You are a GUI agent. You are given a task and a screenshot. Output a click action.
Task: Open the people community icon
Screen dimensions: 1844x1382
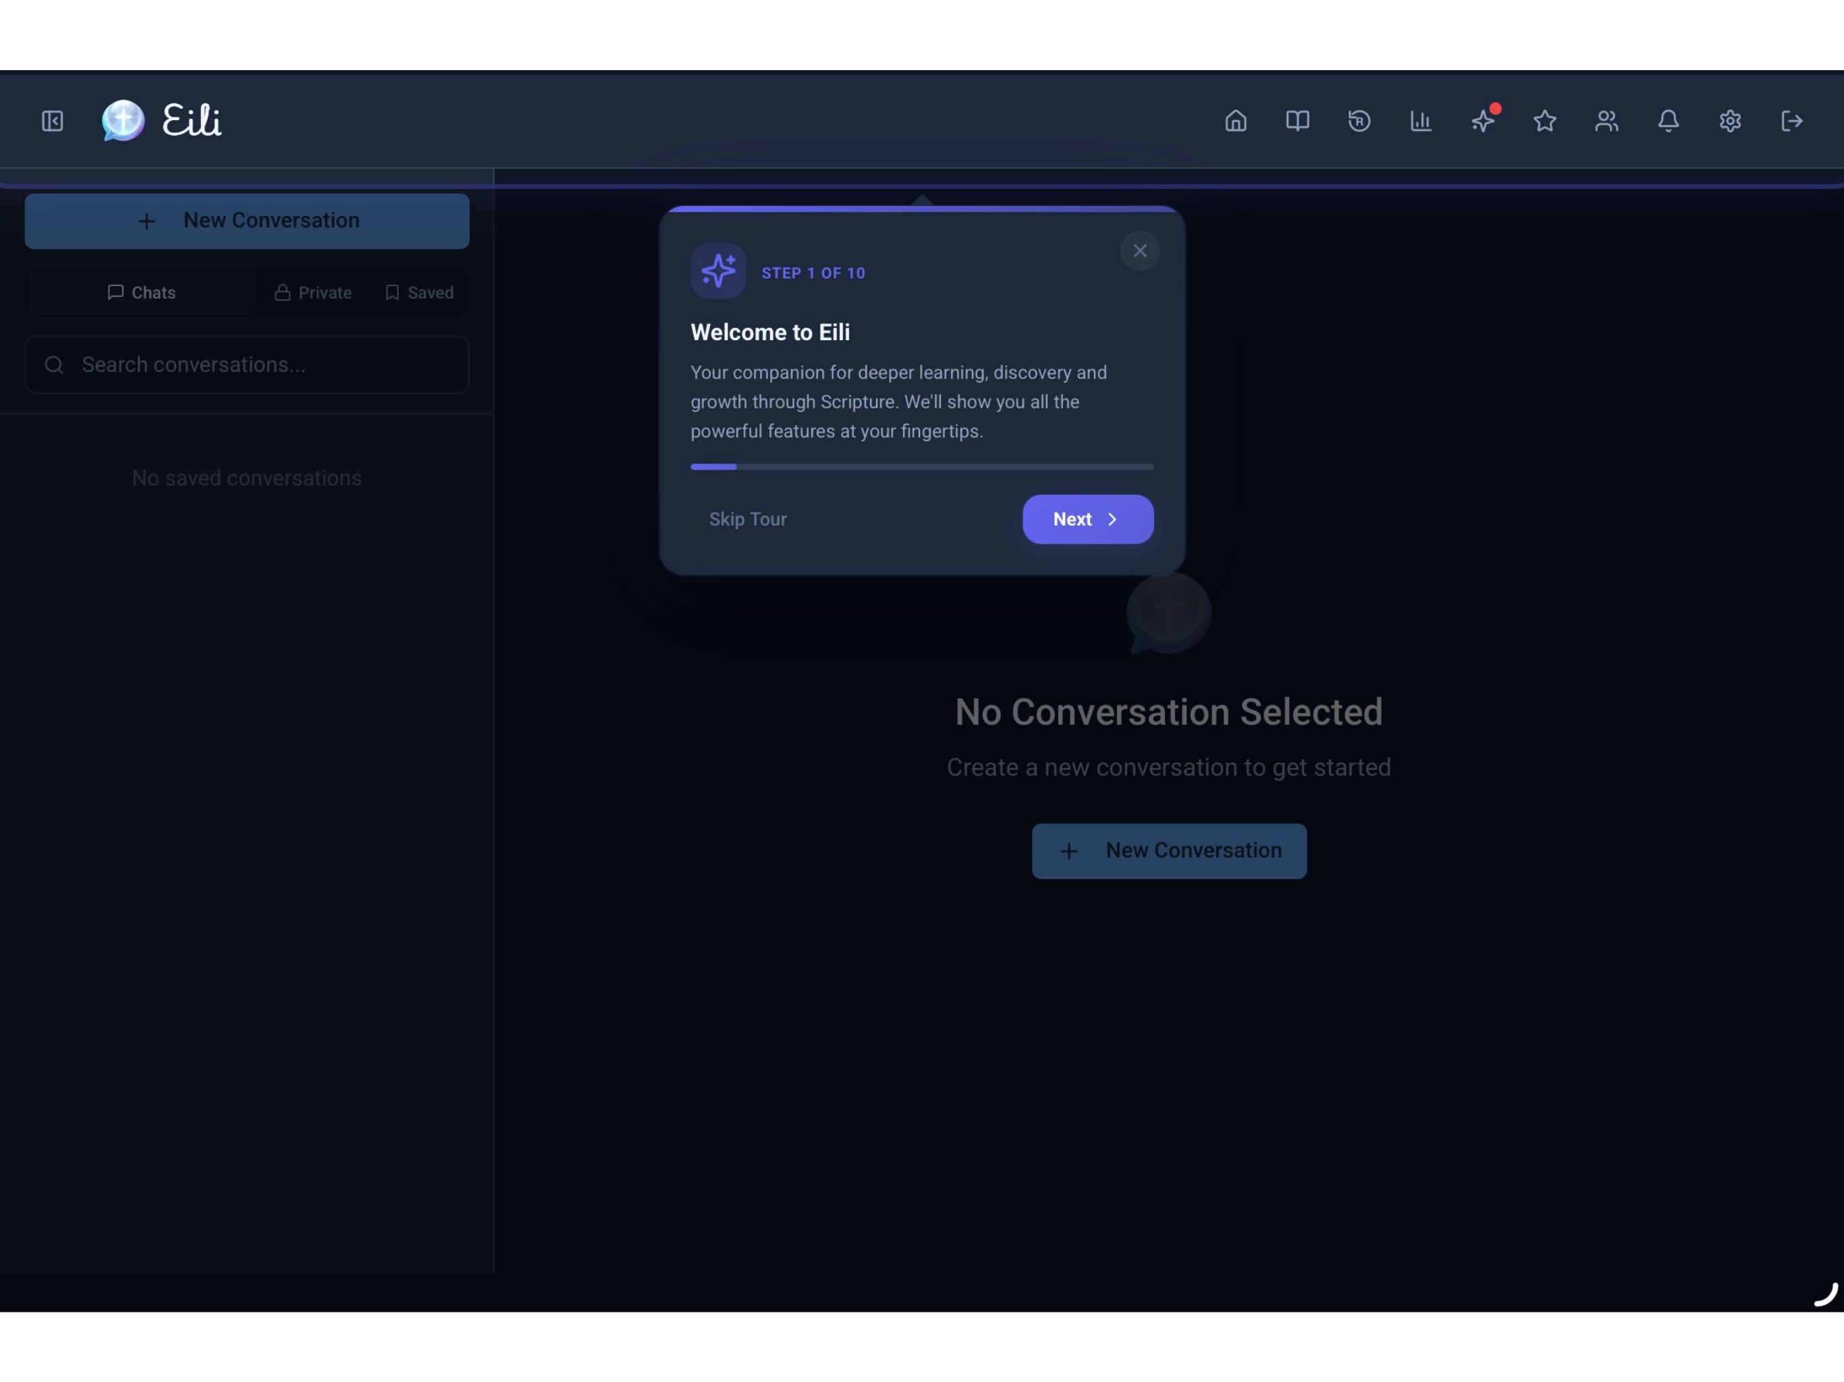[1606, 121]
